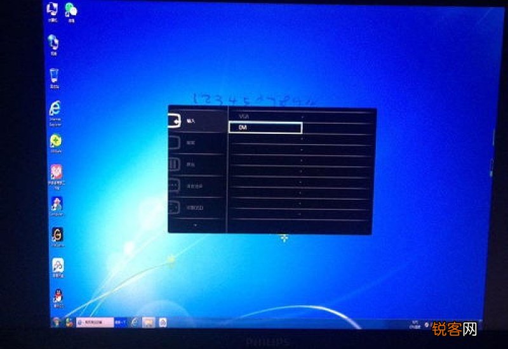
Task: Switch to the pink taskbar window button
Action: [95, 322]
